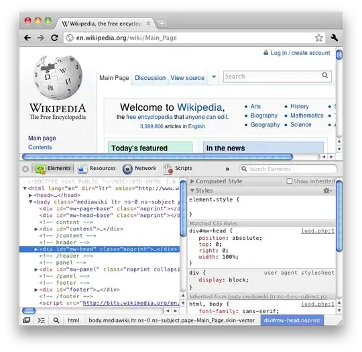Screen dimensions: 362x352
Task: Click the page horizontal scrollbar thumb
Action: coord(158,157)
